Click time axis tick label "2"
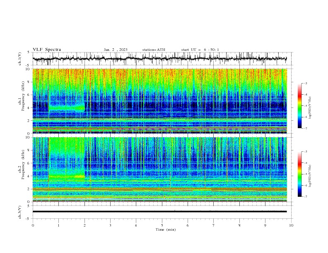Image resolution: width=328 pixels, height=253 pixels. (x=84, y=225)
